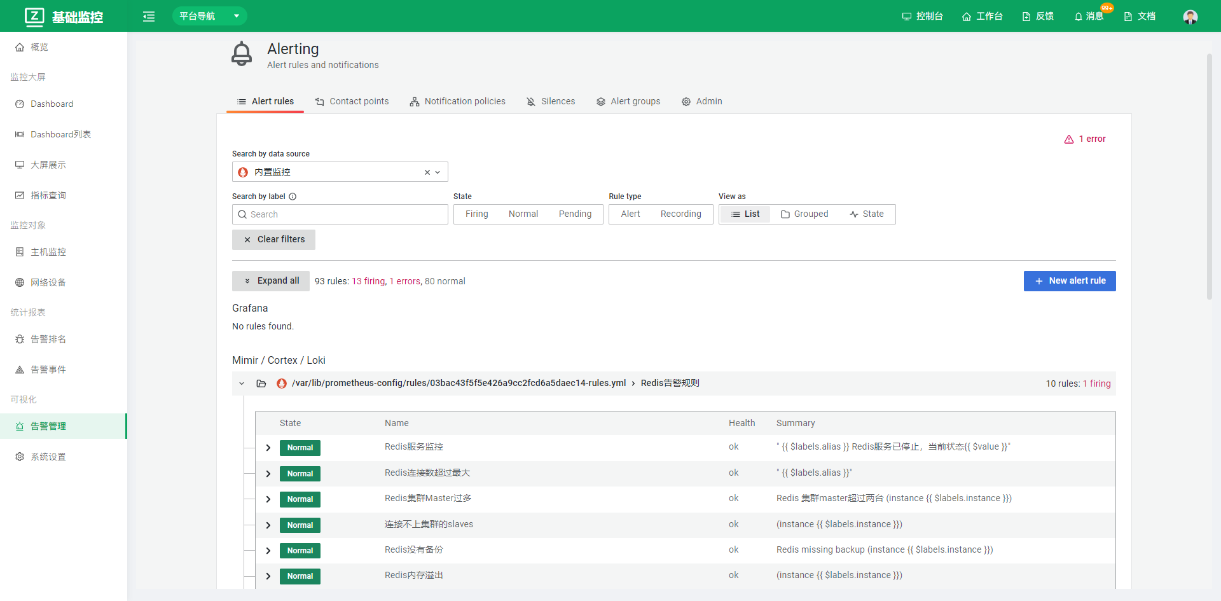Open 告警管理 in the sidebar
Screen dimensions: 1221x601
coord(64,426)
